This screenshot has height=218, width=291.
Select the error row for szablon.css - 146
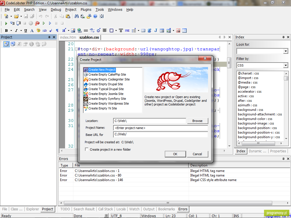point(174,180)
